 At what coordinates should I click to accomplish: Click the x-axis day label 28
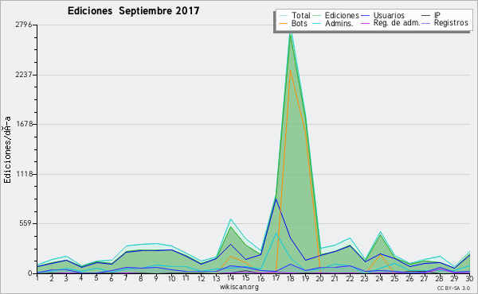tap(439, 278)
